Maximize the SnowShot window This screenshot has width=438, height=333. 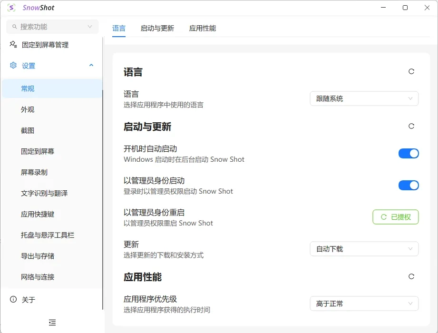click(405, 8)
